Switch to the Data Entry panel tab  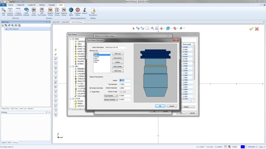tap(5, 108)
